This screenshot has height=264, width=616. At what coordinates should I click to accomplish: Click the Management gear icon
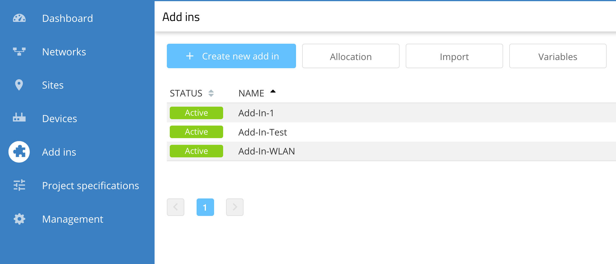pyautogui.click(x=19, y=219)
